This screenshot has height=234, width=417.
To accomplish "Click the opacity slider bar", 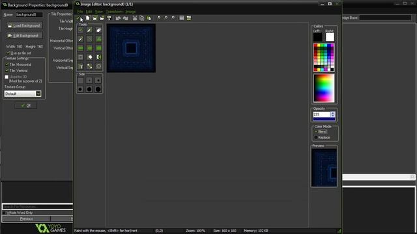I will 324,119.
